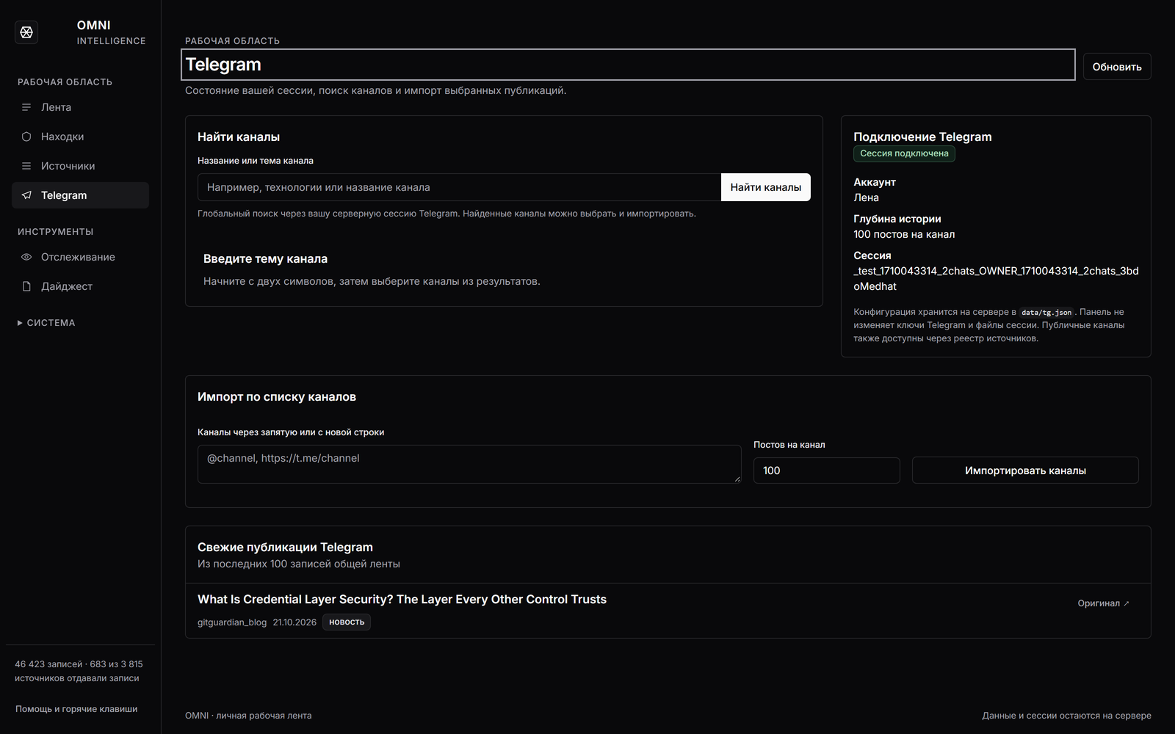Click the OMNI logo icon
The width and height of the screenshot is (1175, 734).
pyautogui.click(x=26, y=32)
